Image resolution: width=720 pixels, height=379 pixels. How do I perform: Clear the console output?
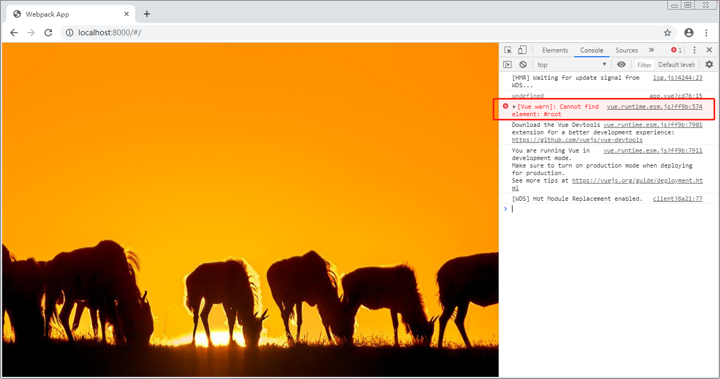tap(523, 64)
